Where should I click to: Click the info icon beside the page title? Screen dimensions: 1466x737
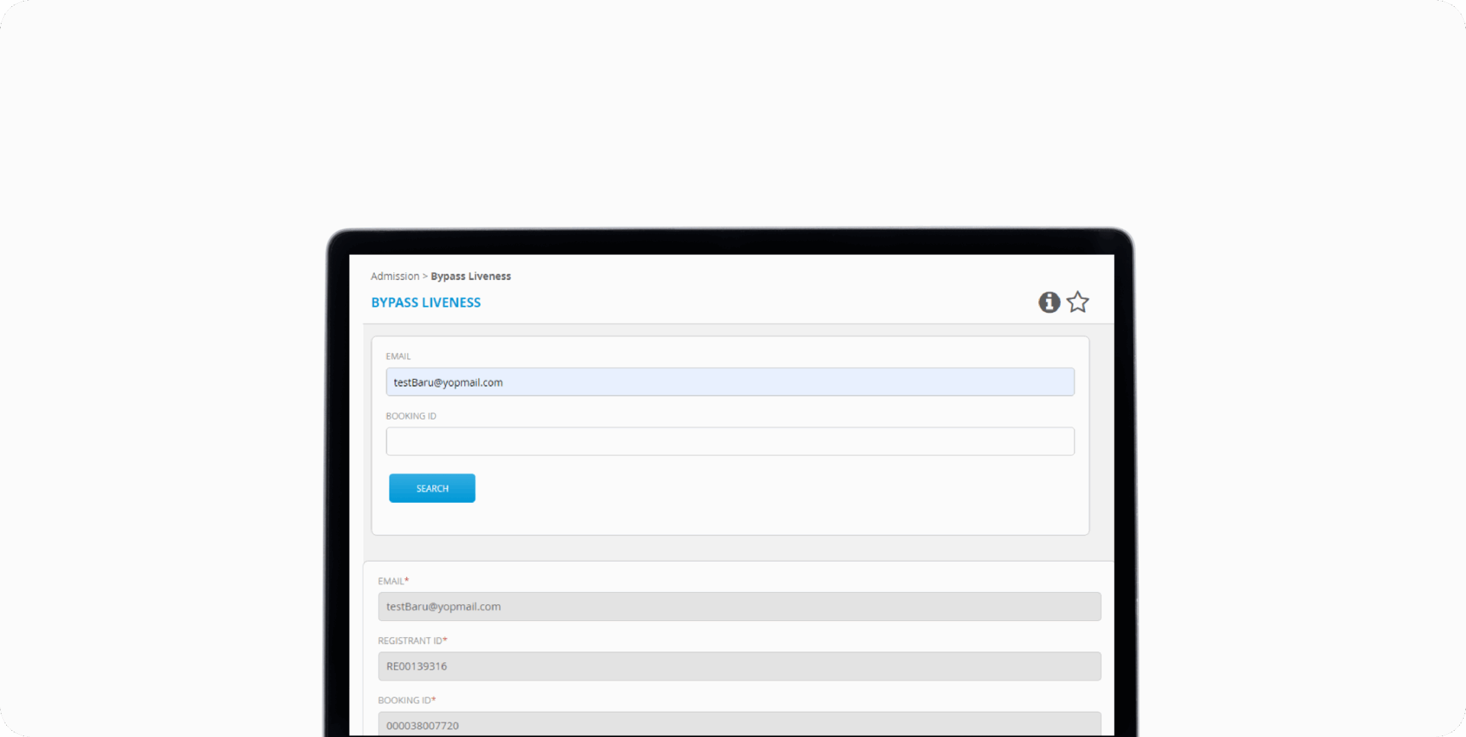tap(1049, 302)
